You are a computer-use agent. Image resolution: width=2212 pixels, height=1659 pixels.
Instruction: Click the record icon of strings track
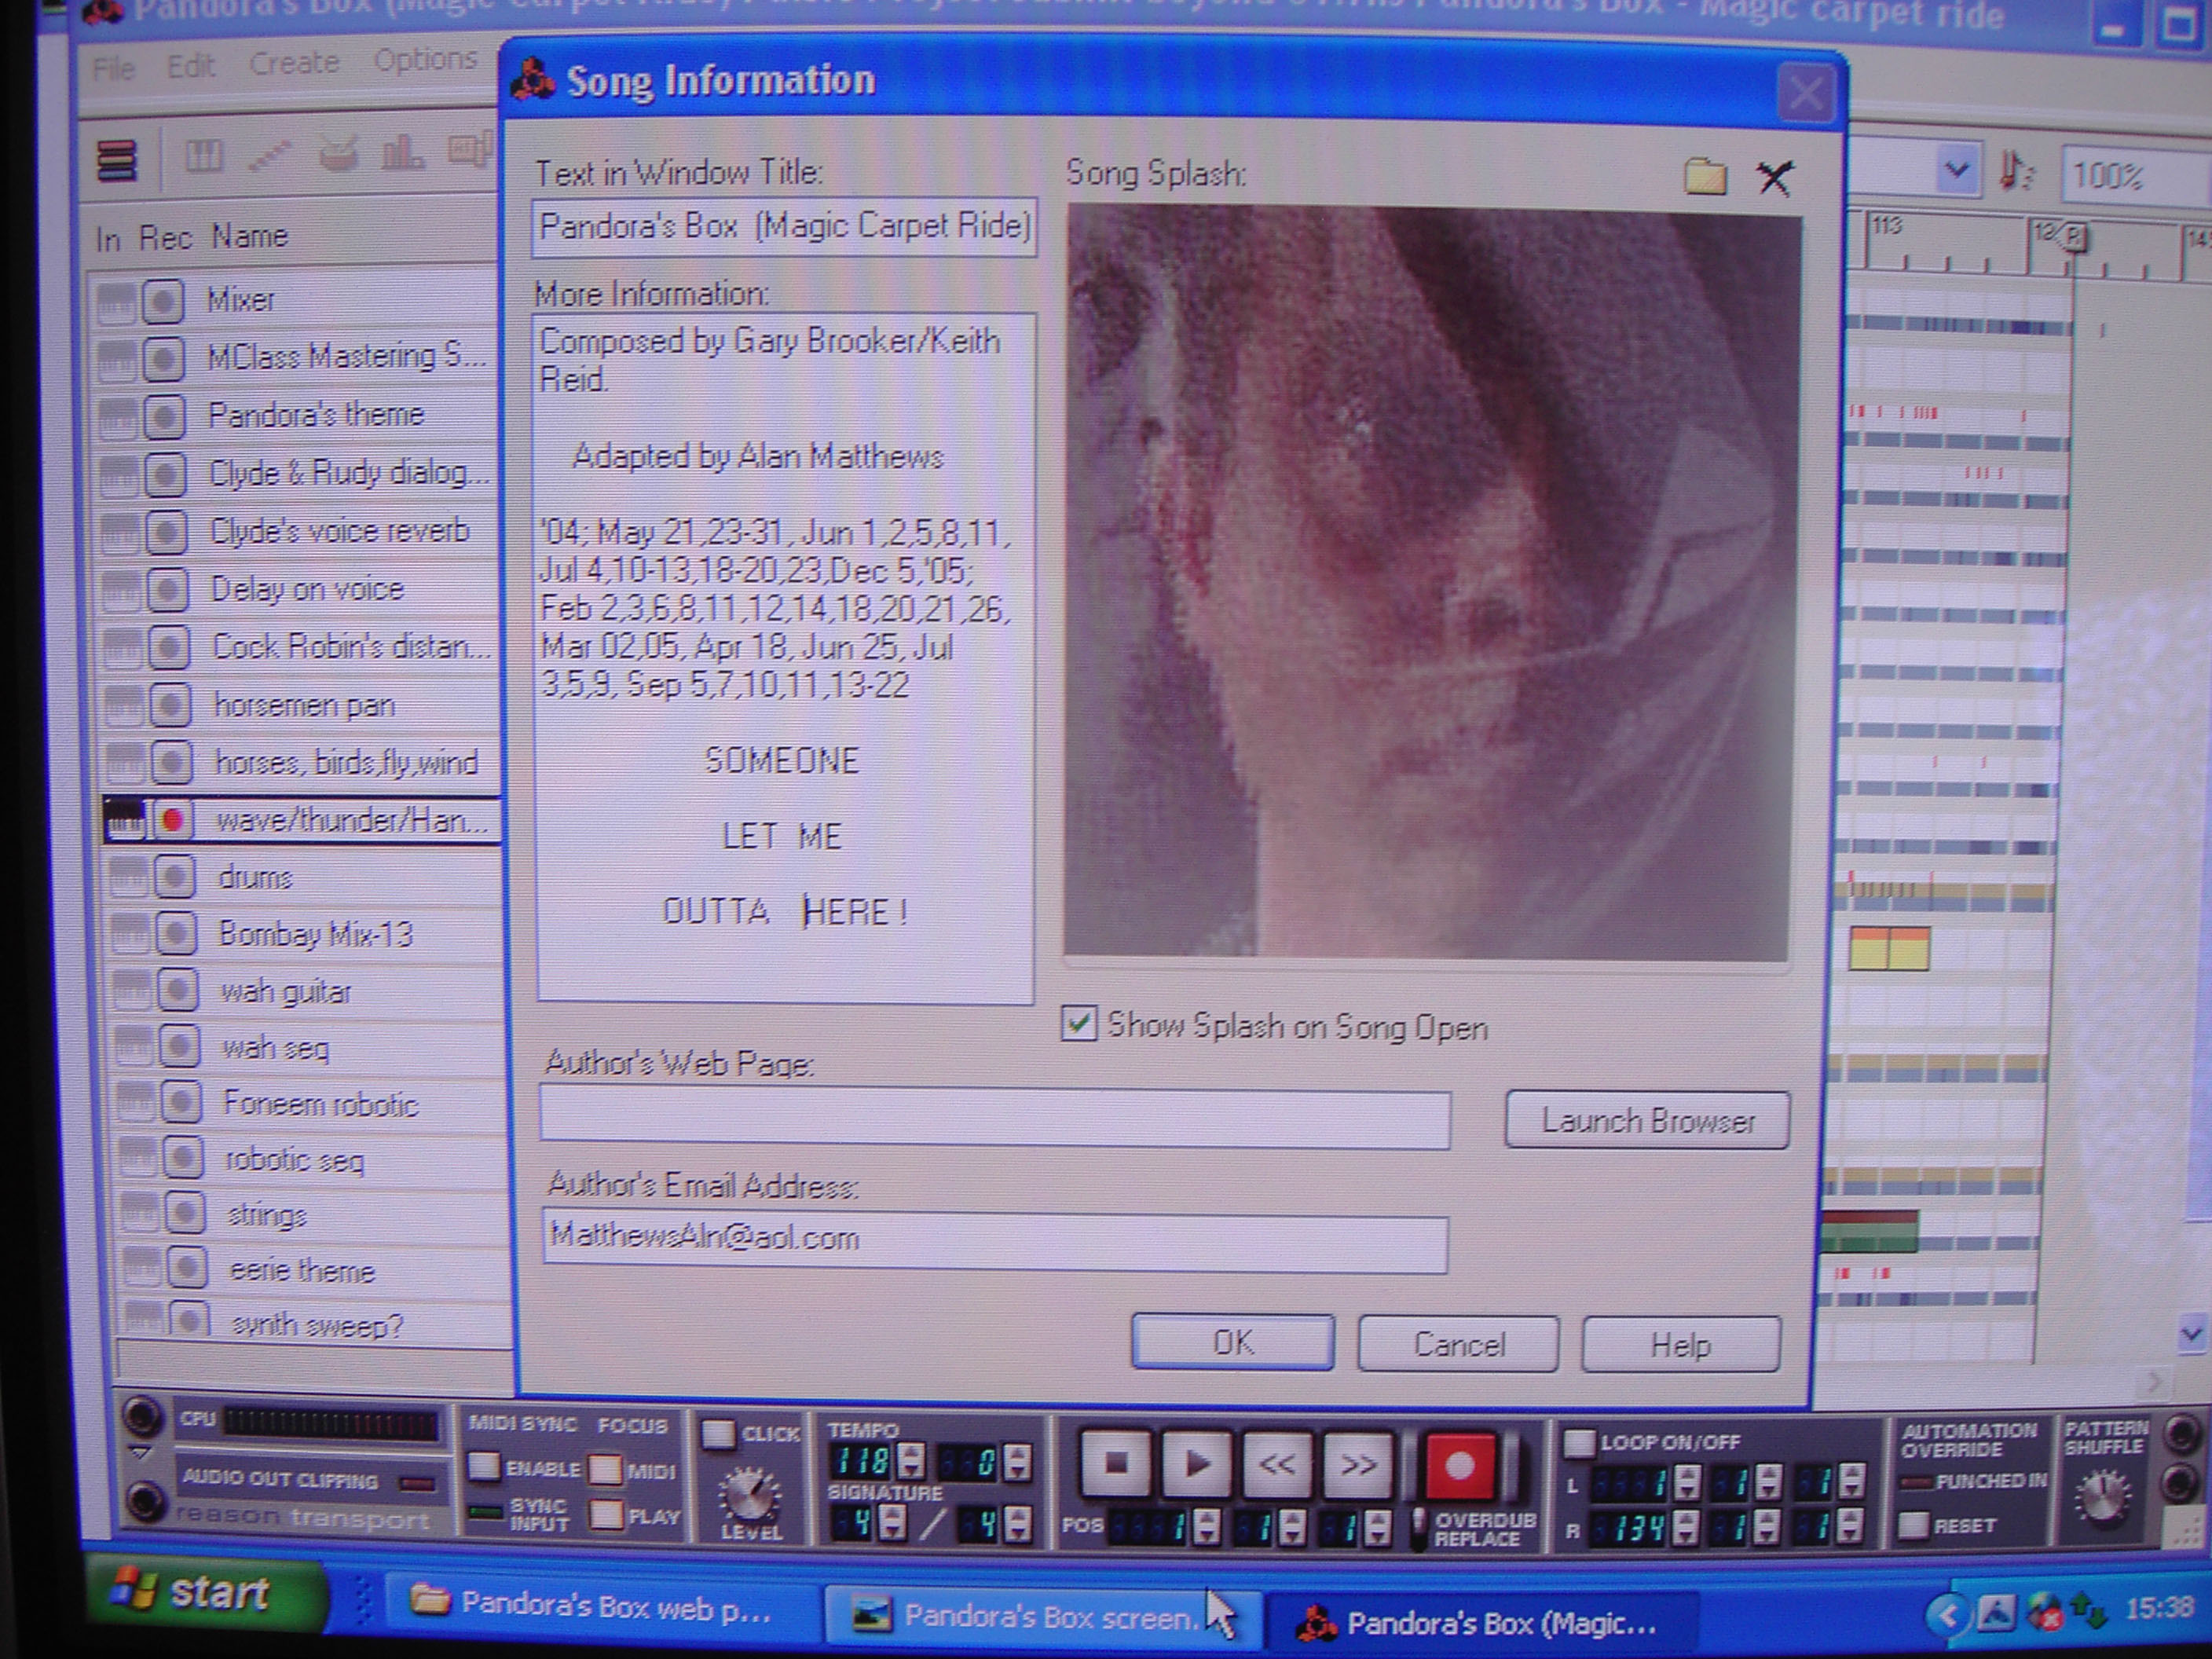pyautogui.click(x=185, y=1213)
